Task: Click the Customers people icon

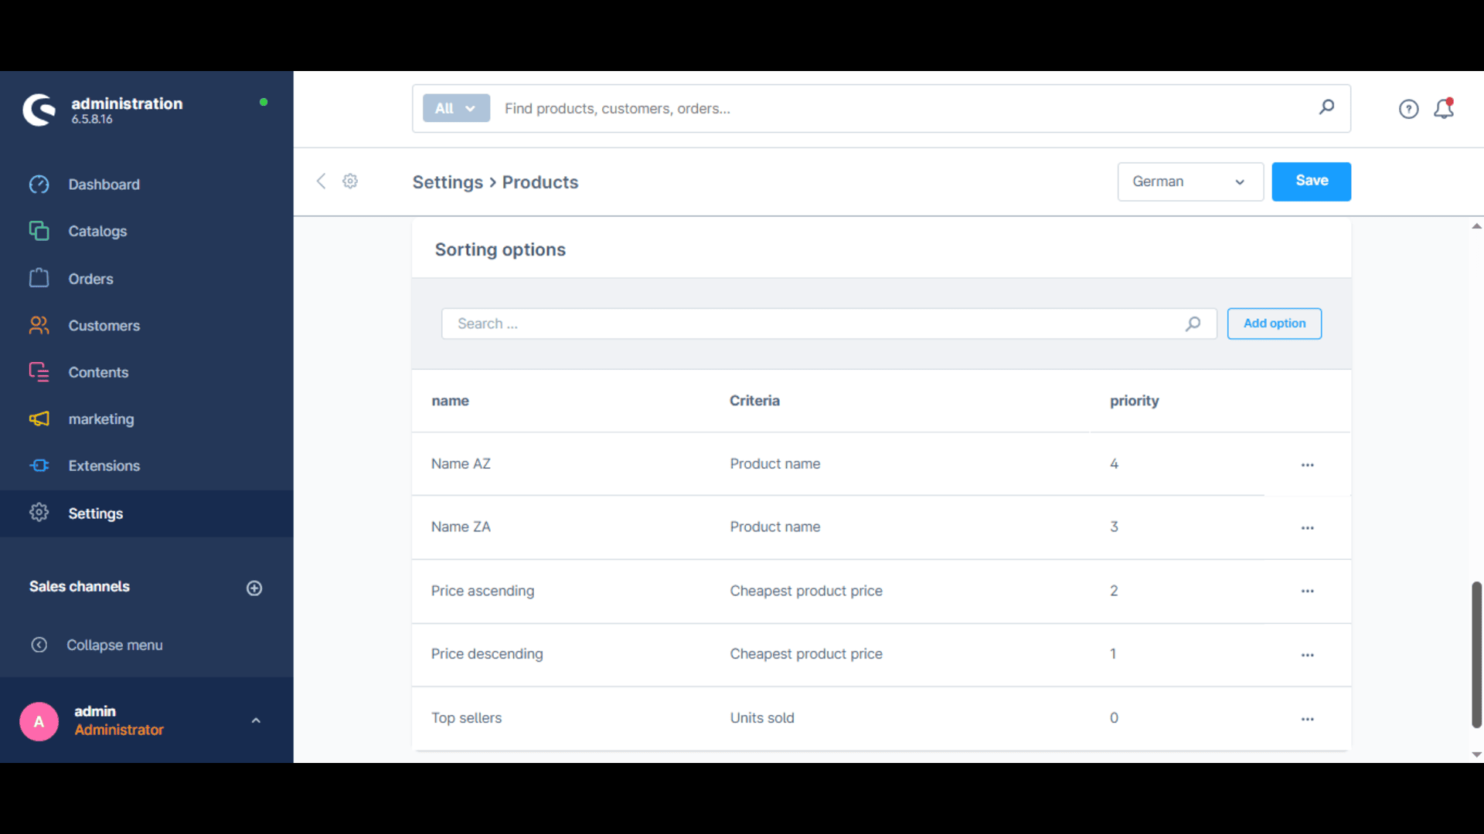Action: click(39, 325)
